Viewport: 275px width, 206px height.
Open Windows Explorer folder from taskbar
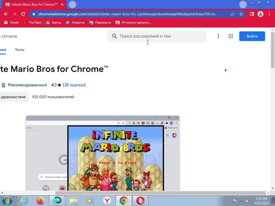click(74, 201)
